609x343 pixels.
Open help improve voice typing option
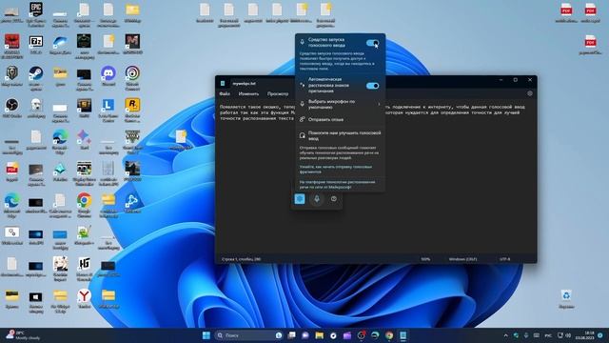[x=340, y=135]
